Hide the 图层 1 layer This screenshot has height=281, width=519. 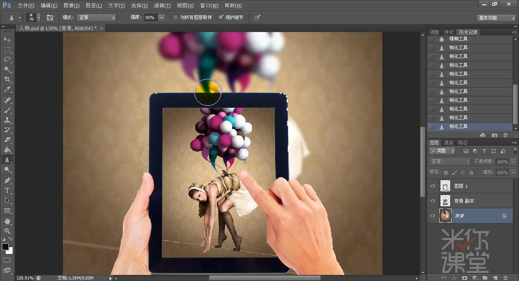click(x=433, y=186)
